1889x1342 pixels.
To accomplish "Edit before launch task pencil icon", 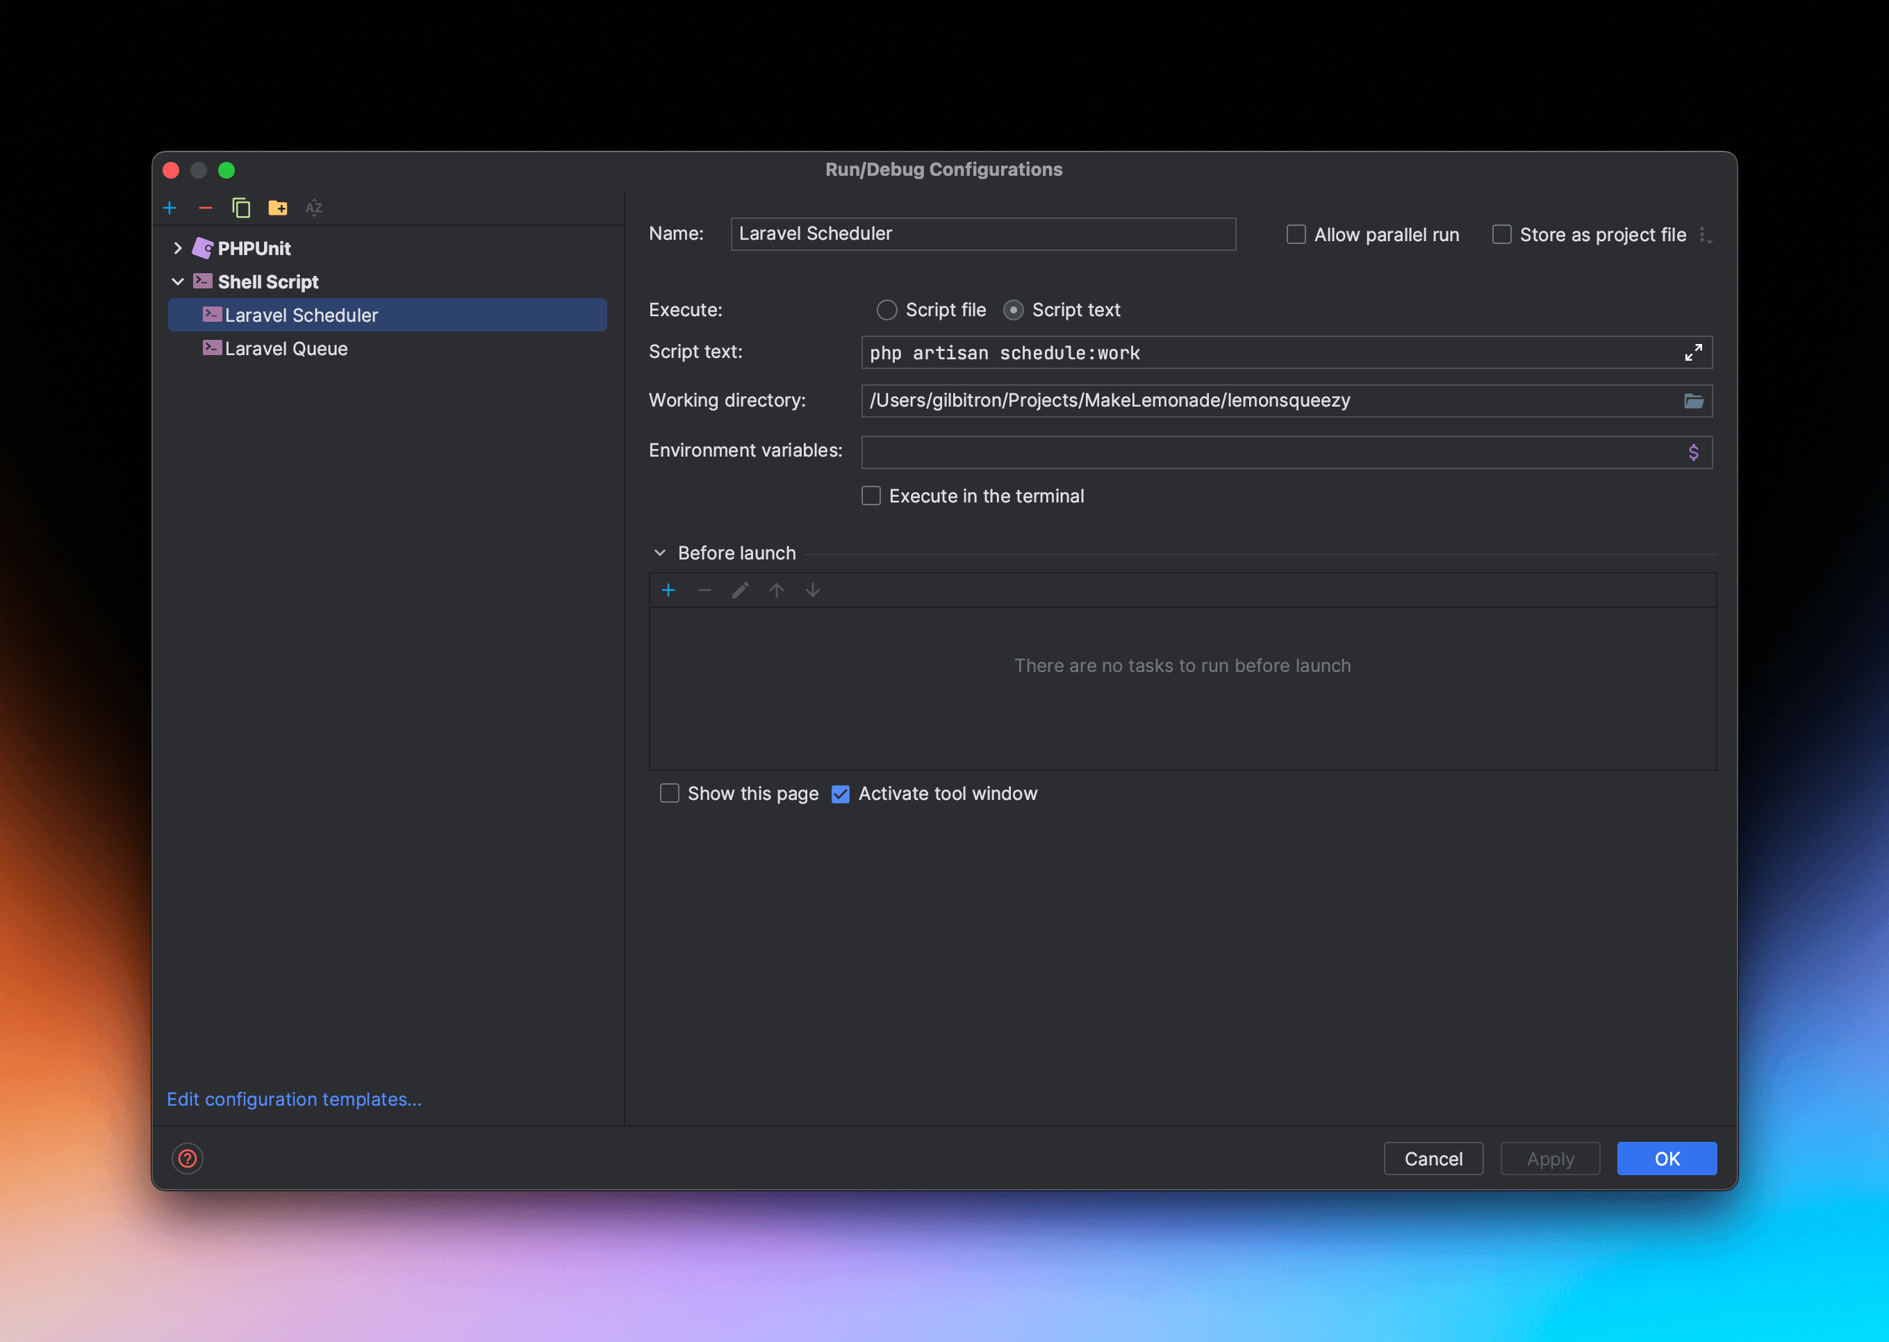I will (x=741, y=590).
